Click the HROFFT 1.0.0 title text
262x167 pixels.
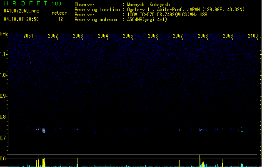click(x=32, y=3)
